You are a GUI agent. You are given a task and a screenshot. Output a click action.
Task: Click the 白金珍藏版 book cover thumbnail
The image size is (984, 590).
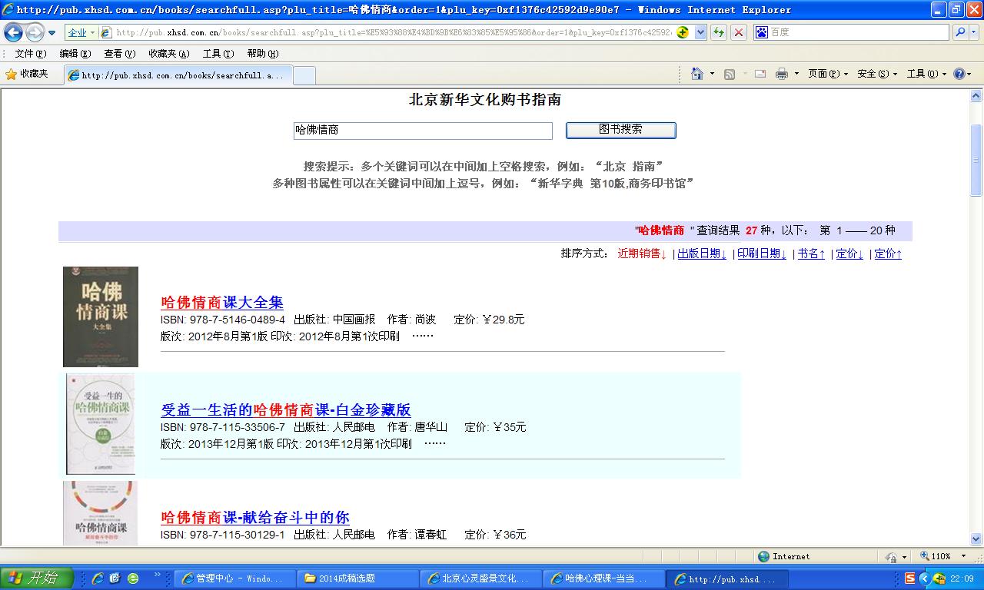click(100, 424)
